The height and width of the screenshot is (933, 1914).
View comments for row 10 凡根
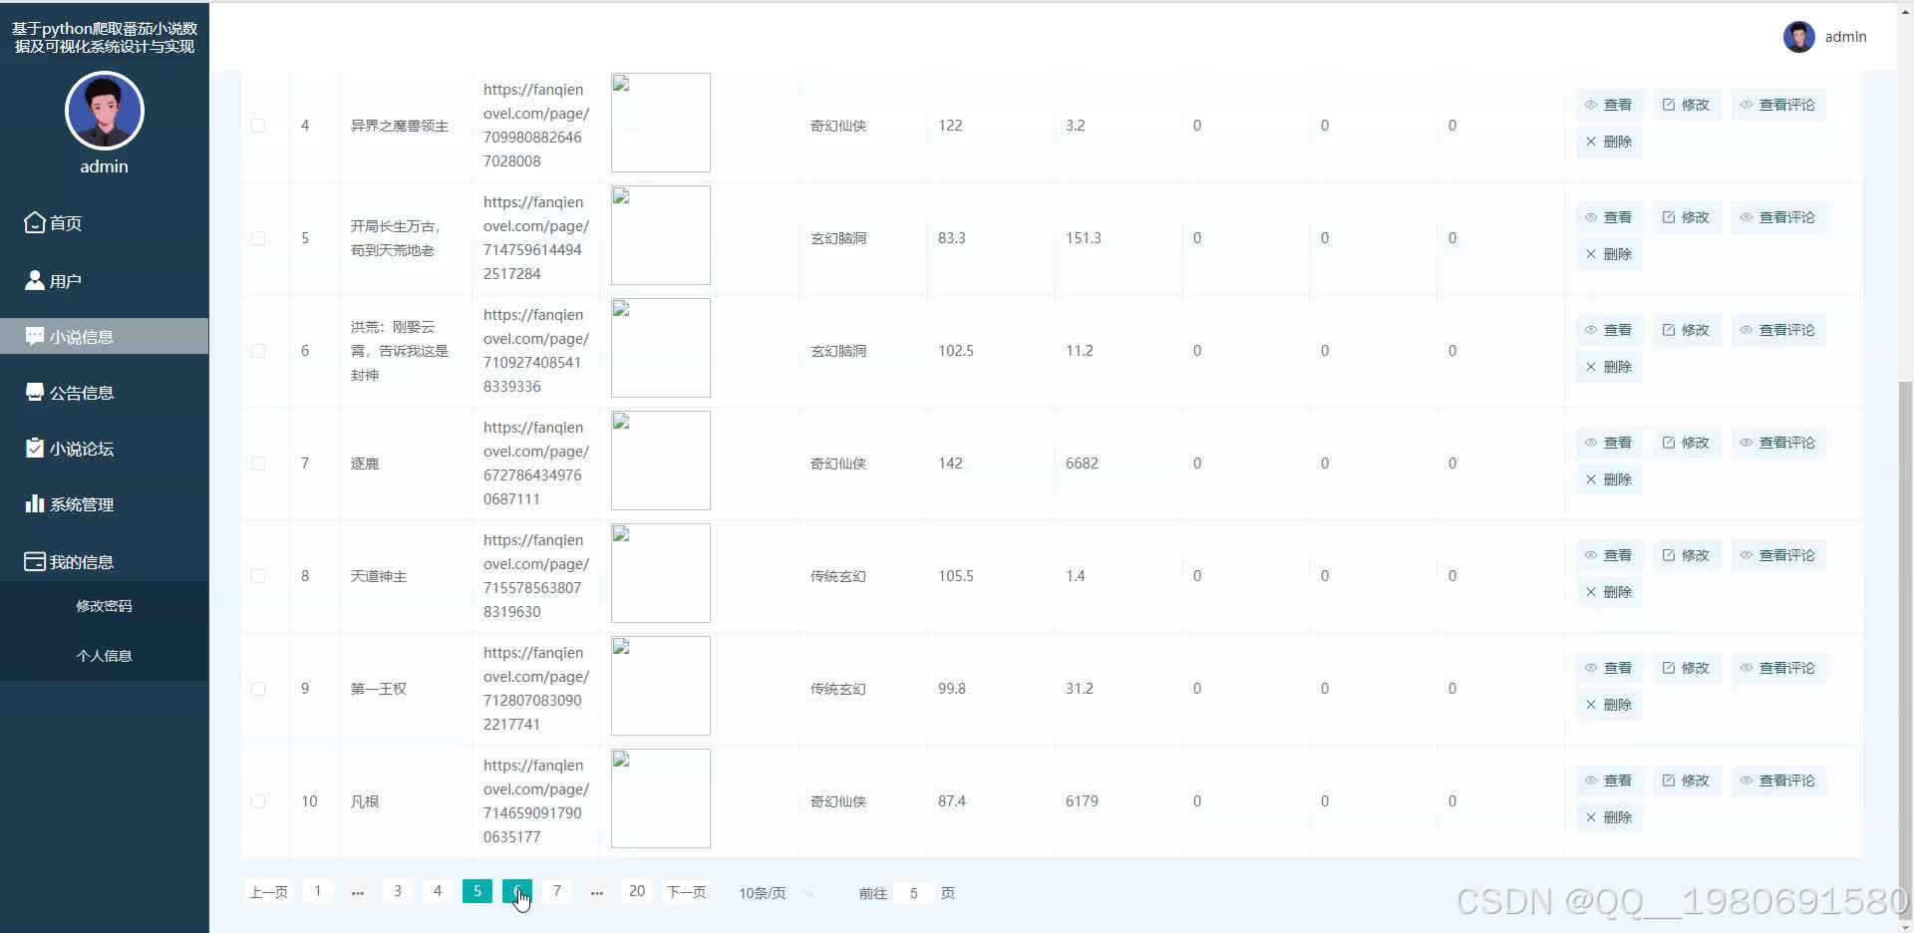point(1778,780)
